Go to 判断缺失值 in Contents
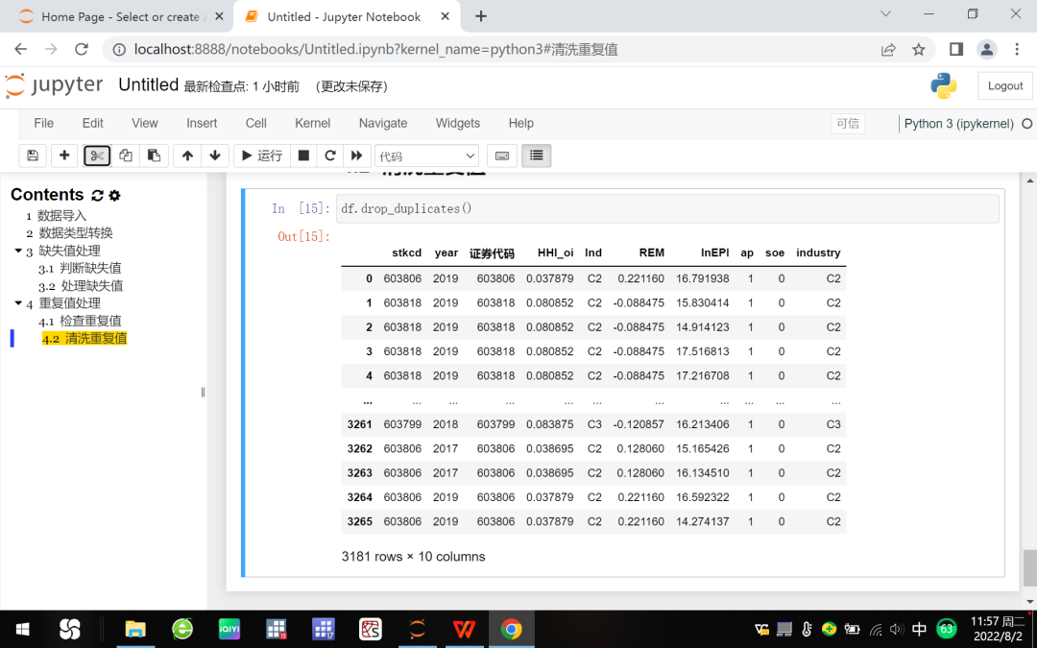This screenshot has width=1037, height=648. (x=90, y=268)
